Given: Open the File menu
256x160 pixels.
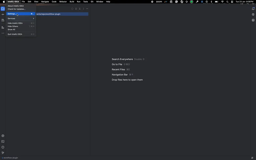Looking at the screenshot, I should click(23, 2).
